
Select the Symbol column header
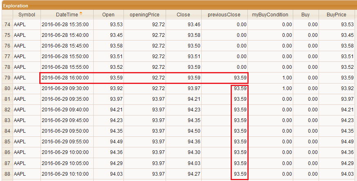pos(27,15)
